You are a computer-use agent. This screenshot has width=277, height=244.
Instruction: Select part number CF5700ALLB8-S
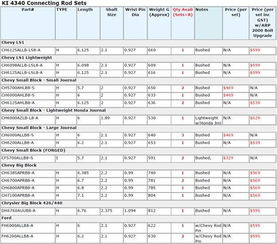click(17, 158)
